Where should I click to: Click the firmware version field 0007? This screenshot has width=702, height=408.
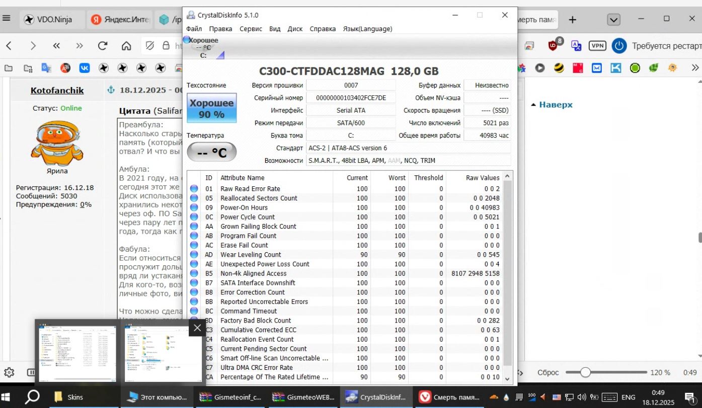351,85
